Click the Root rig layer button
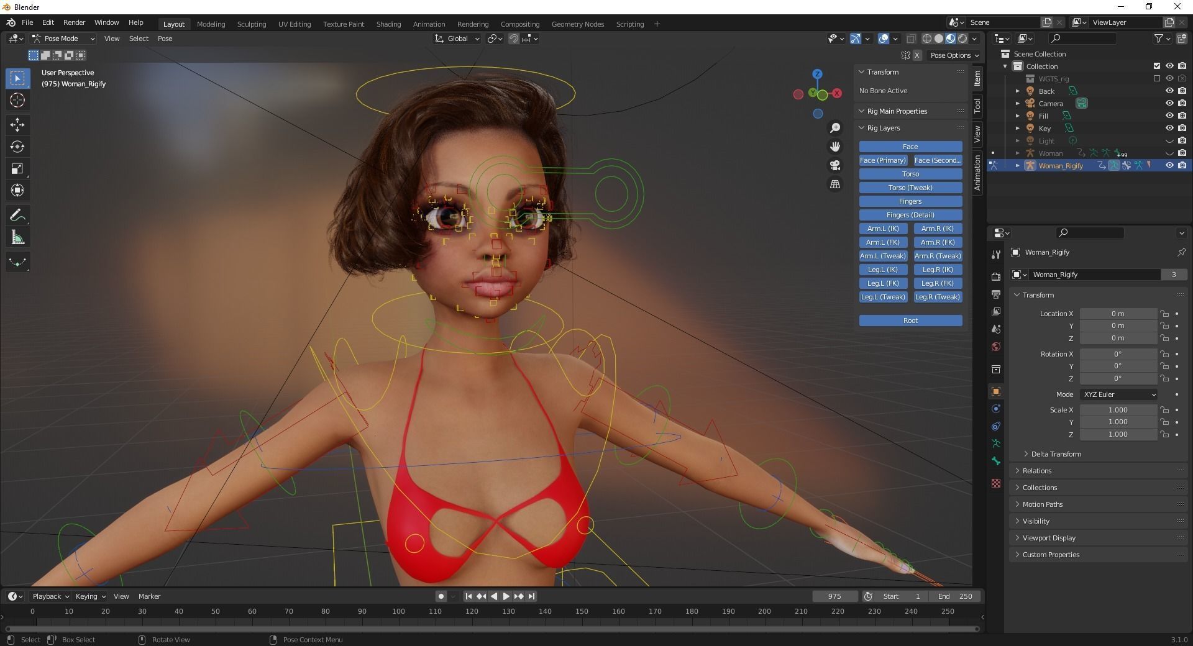 pos(910,321)
